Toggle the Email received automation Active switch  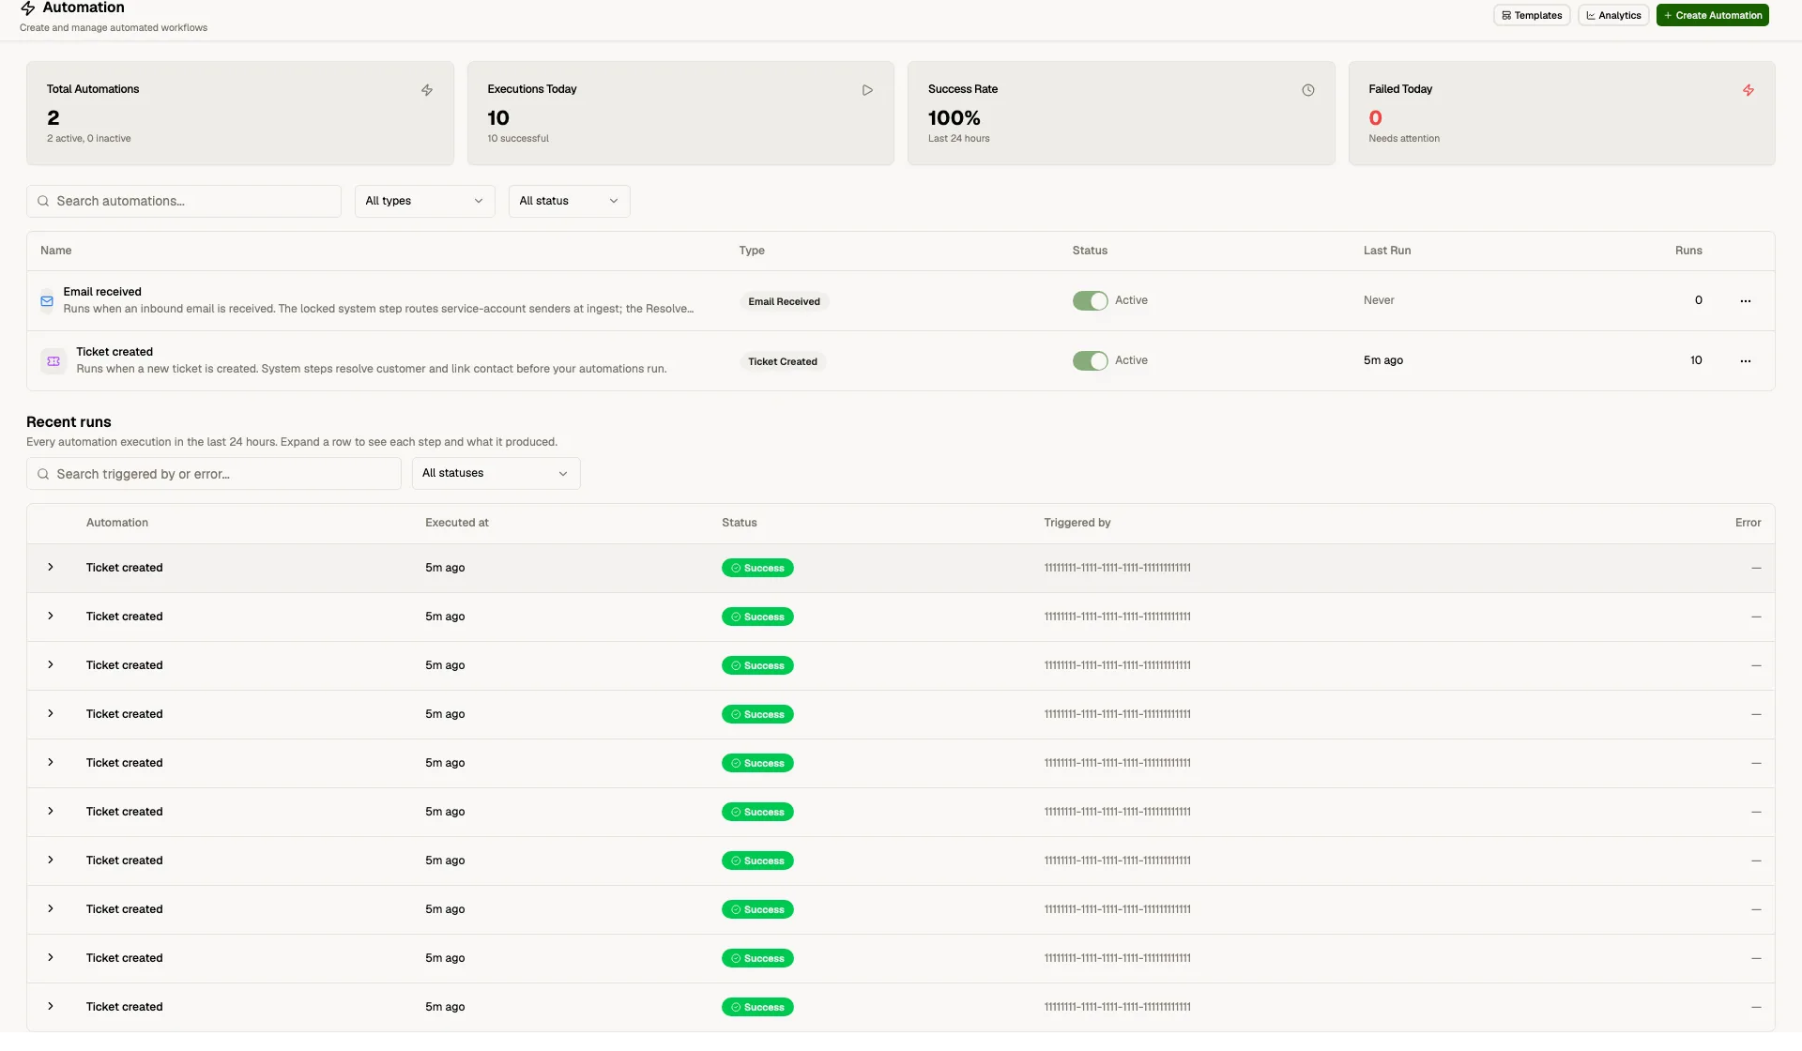[1091, 300]
